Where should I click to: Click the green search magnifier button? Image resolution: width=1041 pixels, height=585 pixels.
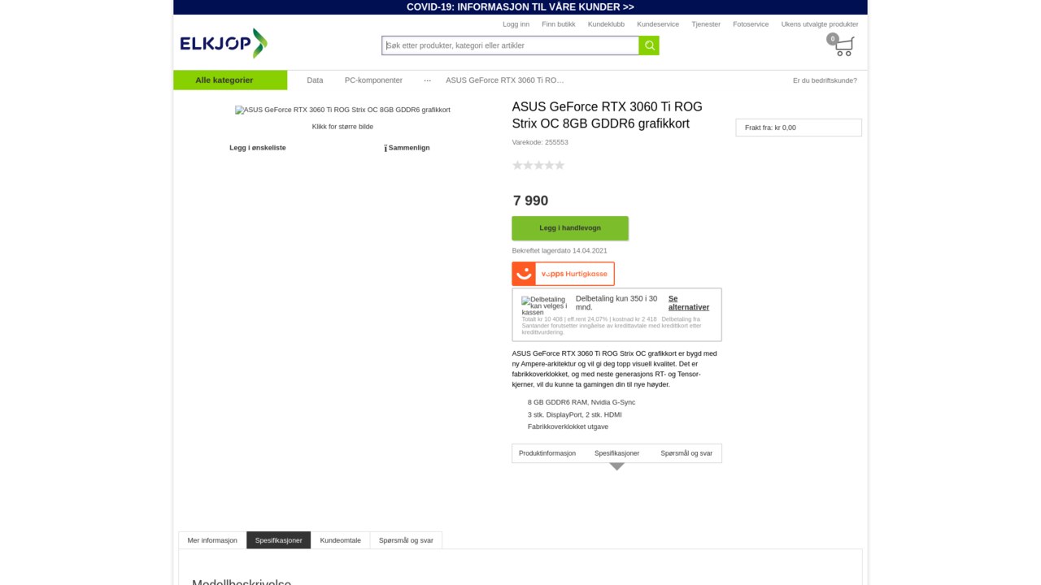[x=649, y=45]
